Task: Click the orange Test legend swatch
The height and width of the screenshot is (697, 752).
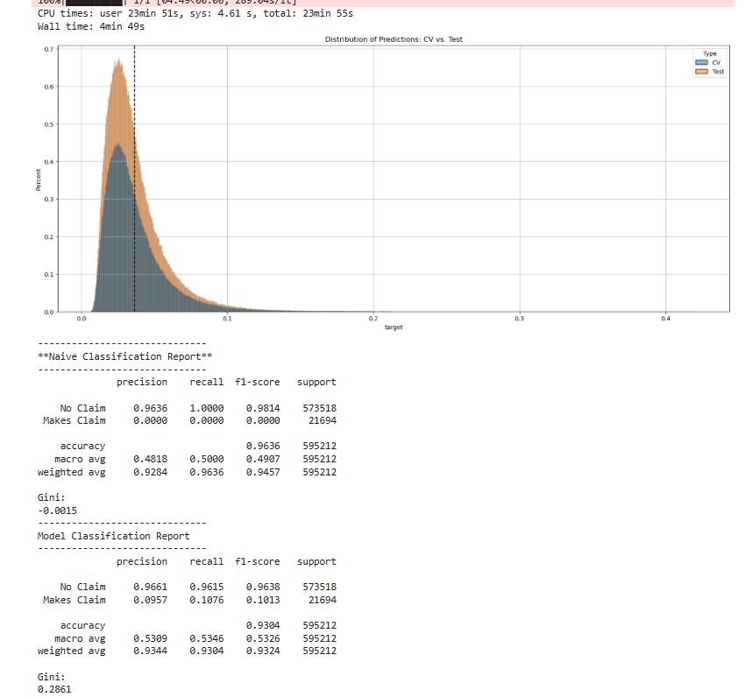Action: click(701, 71)
